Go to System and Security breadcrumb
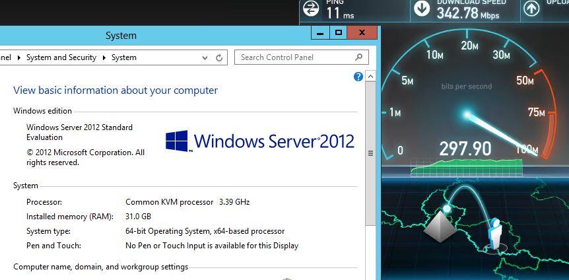This screenshot has width=569, height=280. click(x=61, y=57)
